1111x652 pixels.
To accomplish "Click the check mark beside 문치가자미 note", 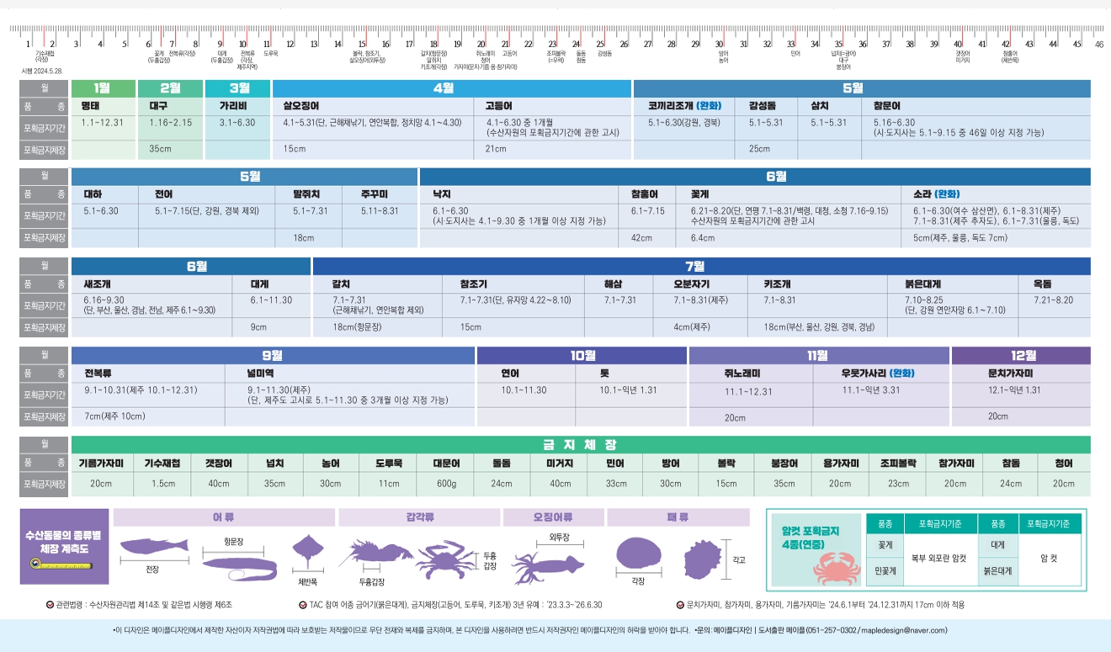I will (x=680, y=604).
